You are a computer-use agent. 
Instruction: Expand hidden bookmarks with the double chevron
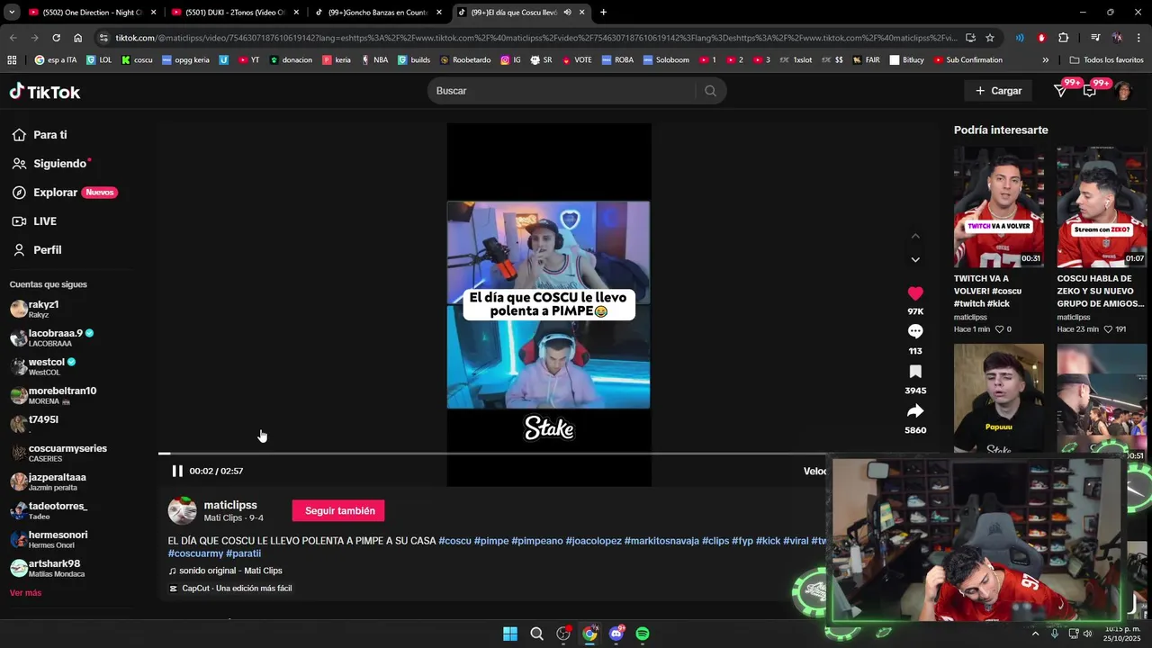click(x=1045, y=60)
